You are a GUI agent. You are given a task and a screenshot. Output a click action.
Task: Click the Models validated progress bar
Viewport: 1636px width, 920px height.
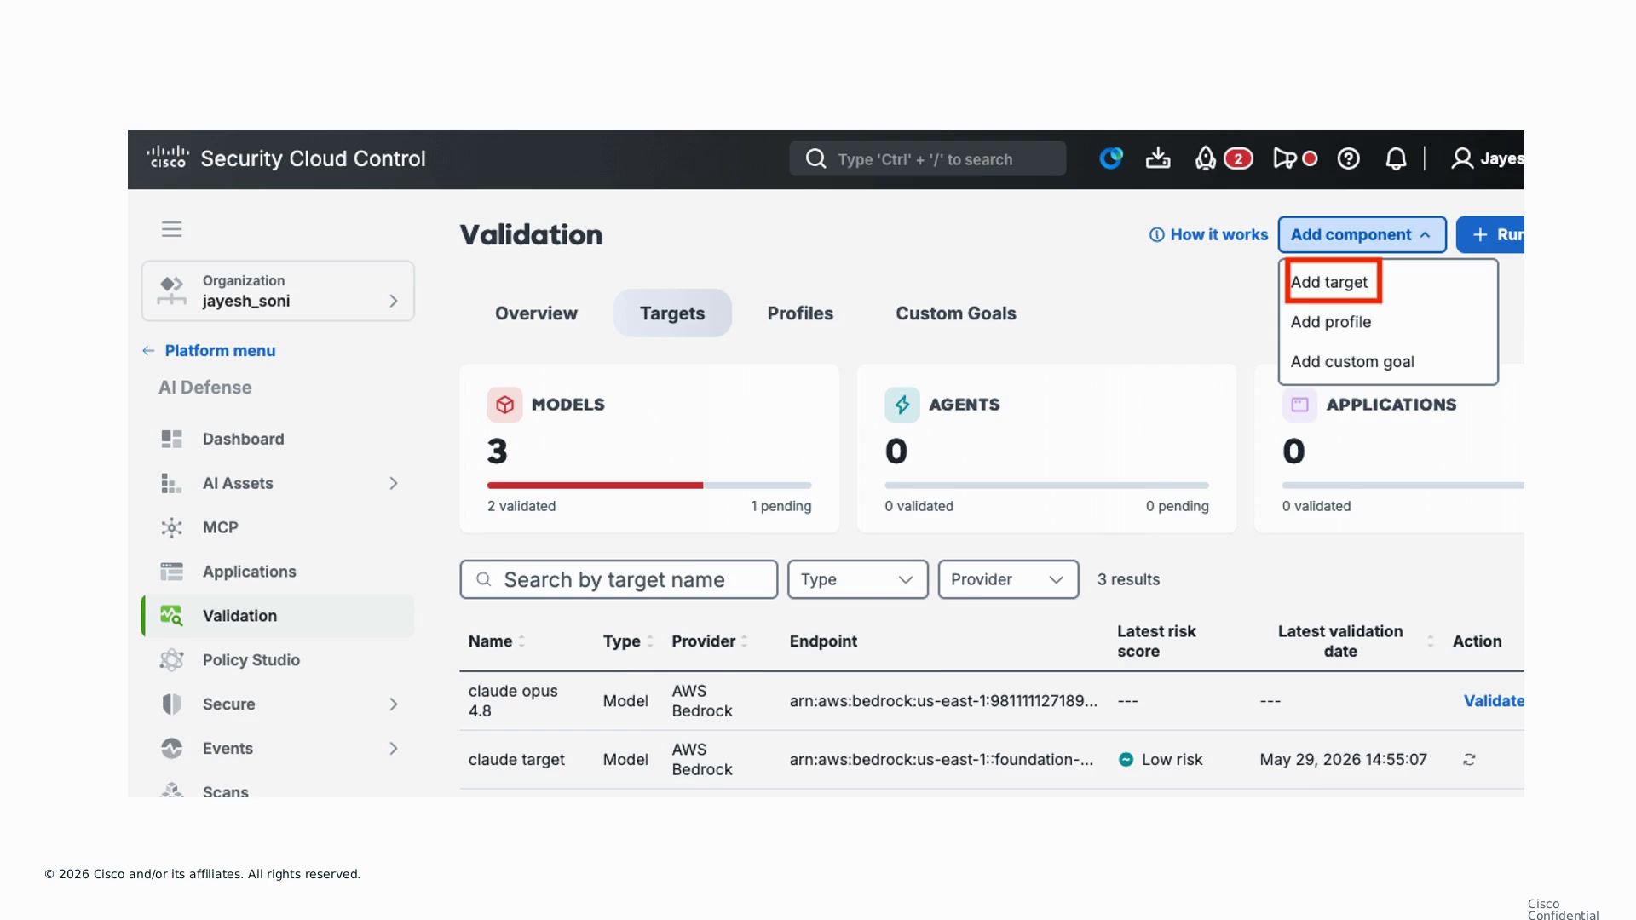point(649,486)
